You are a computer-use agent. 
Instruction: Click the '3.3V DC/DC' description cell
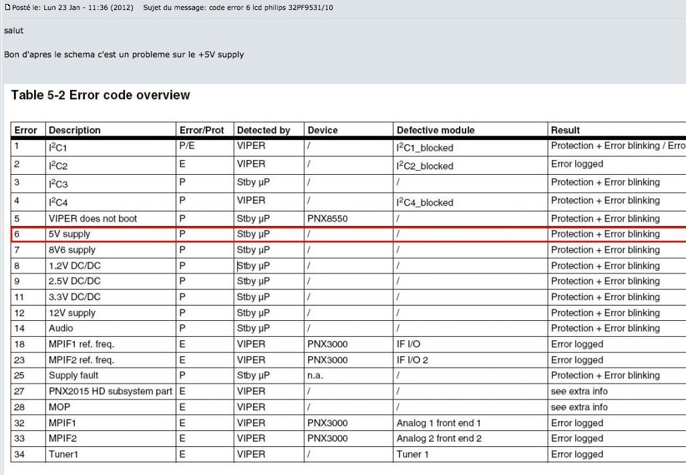(75, 297)
